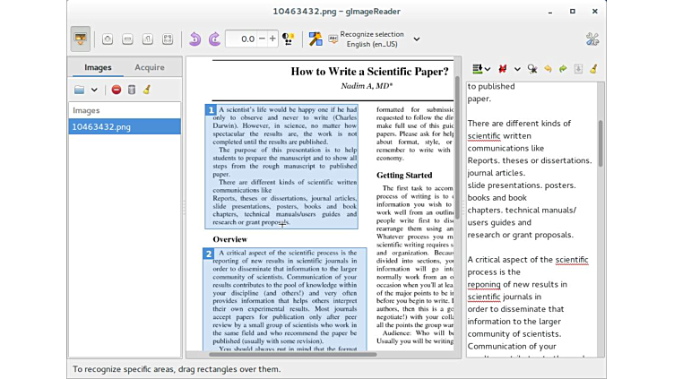
Task: Close the gImageReader window
Action: [595, 12]
